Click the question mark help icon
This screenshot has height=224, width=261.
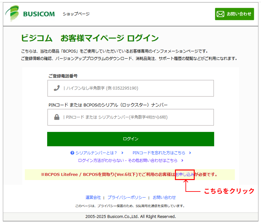72,153
